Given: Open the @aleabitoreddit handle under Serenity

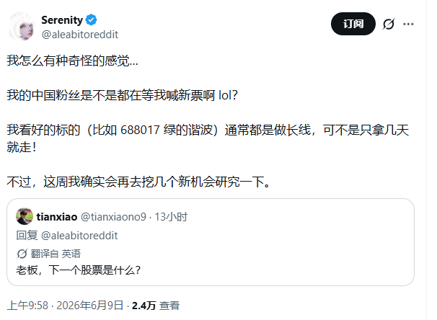Looking at the screenshot, I should coord(80,35).
